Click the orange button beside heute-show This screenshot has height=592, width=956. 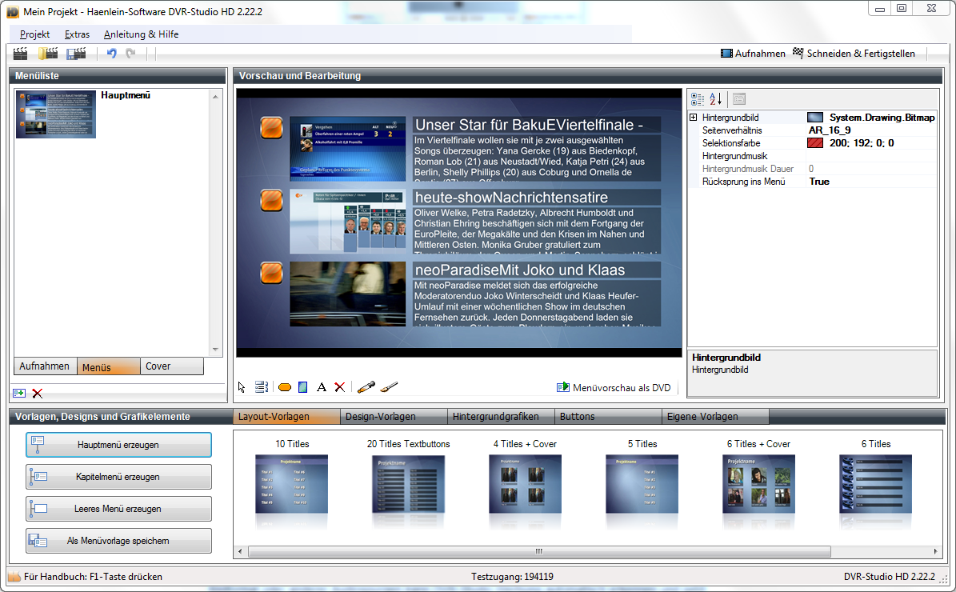(272, 200)
